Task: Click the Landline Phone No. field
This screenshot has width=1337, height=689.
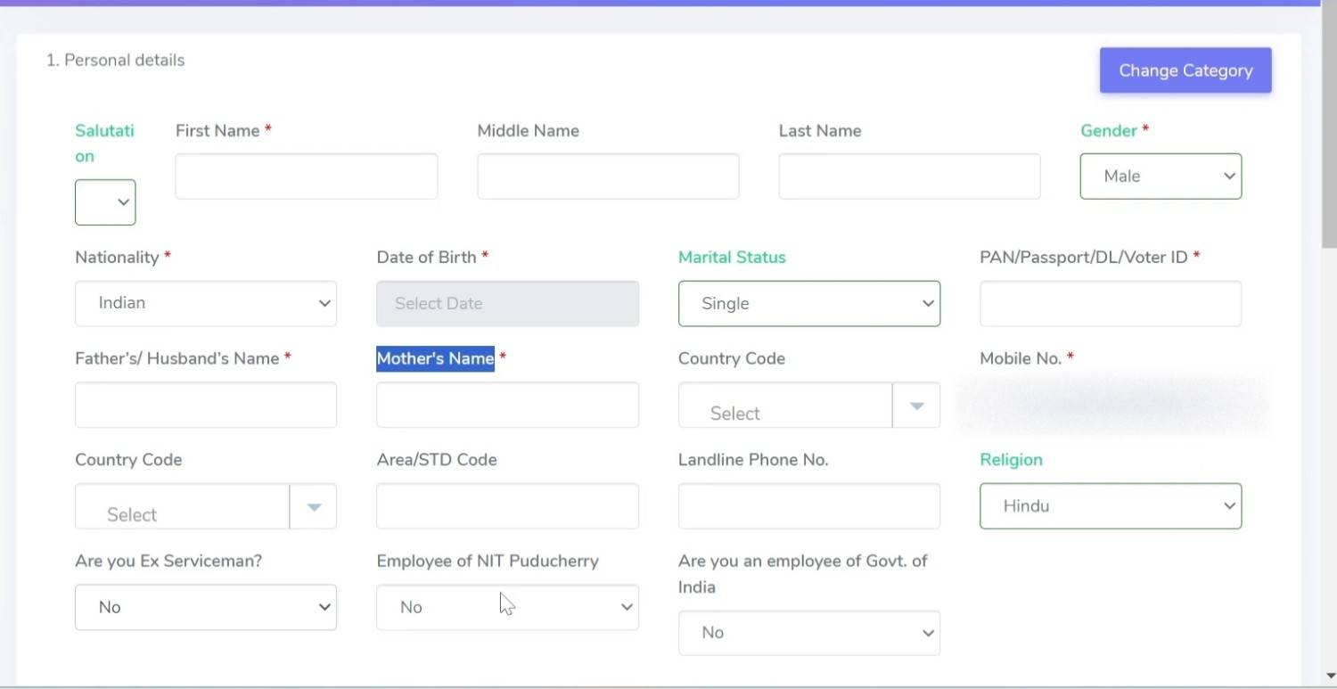Action: [808, 506]
